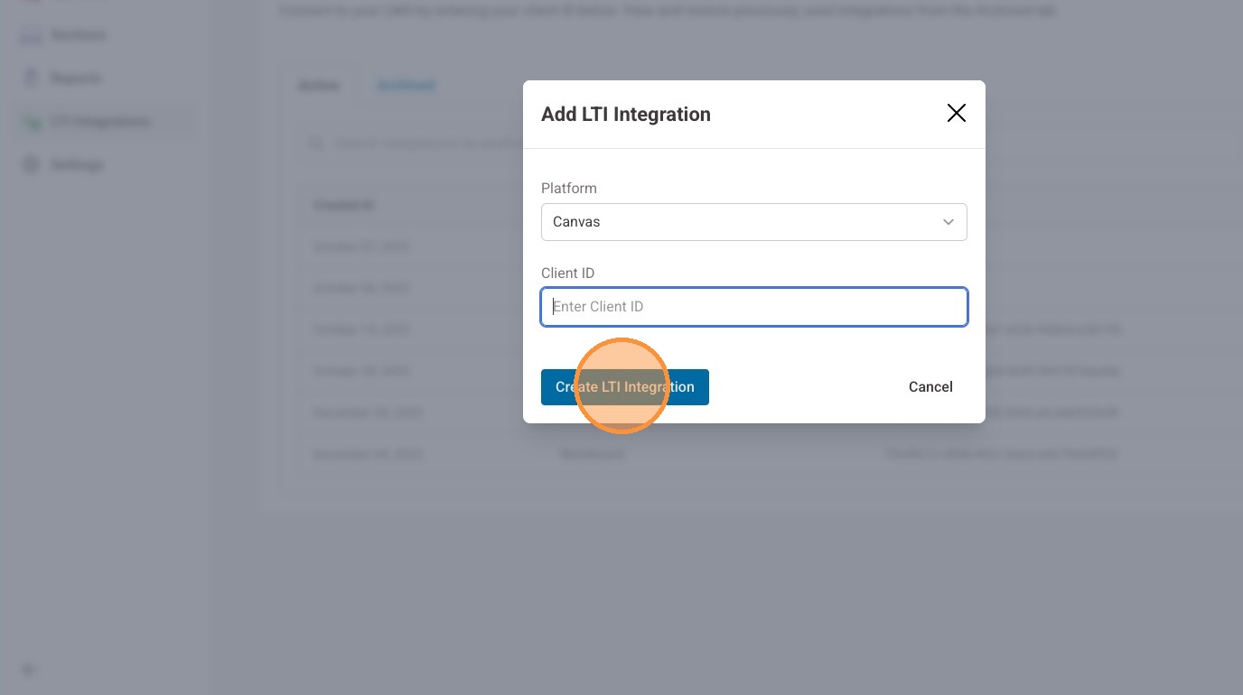Click the search magnifier icon
1243x695 pixels.
pyautogui.click(x=316, y=144)
